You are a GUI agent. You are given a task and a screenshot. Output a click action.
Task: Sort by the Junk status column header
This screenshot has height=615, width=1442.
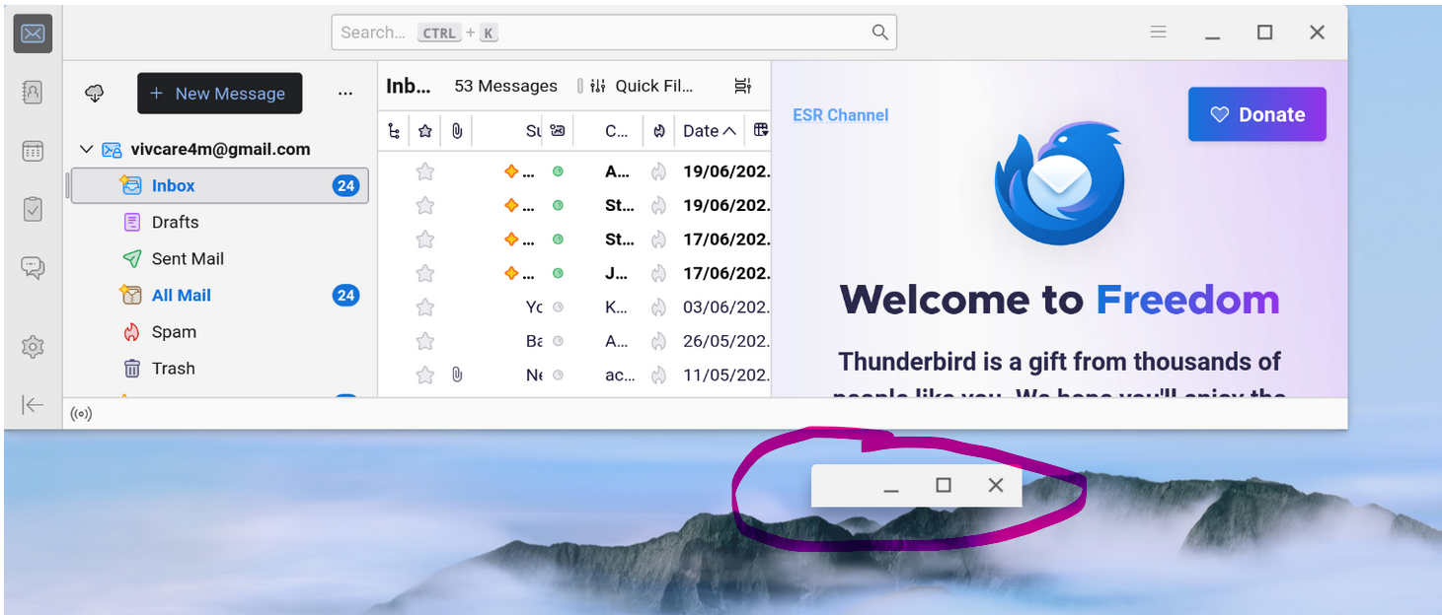click(659, 130)
